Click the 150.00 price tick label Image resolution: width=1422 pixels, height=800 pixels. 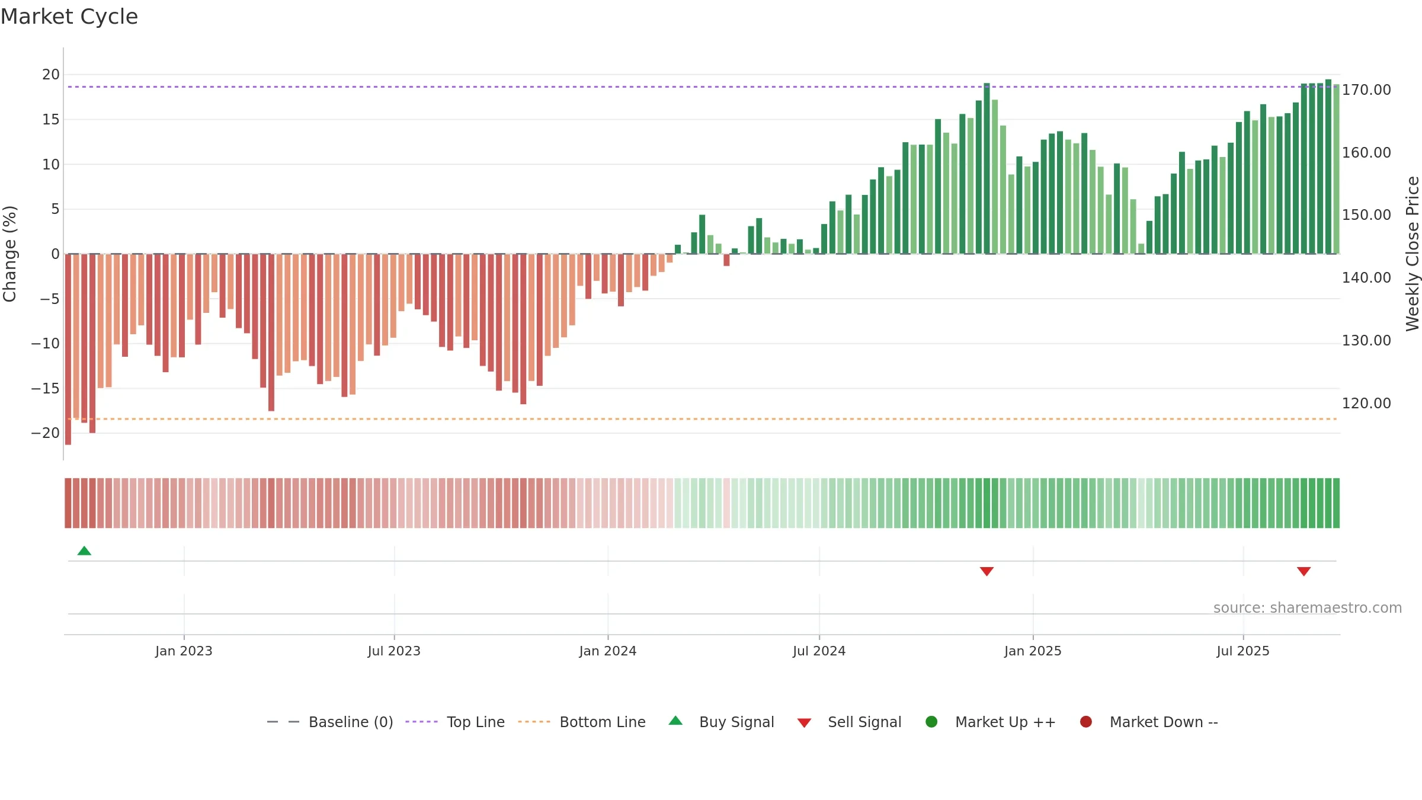tap(1366, 215)
